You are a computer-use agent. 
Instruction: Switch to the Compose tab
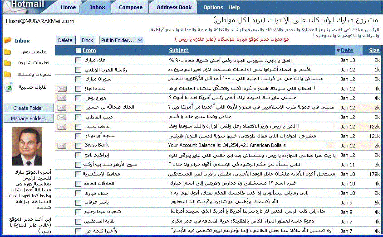coord(131,7)
